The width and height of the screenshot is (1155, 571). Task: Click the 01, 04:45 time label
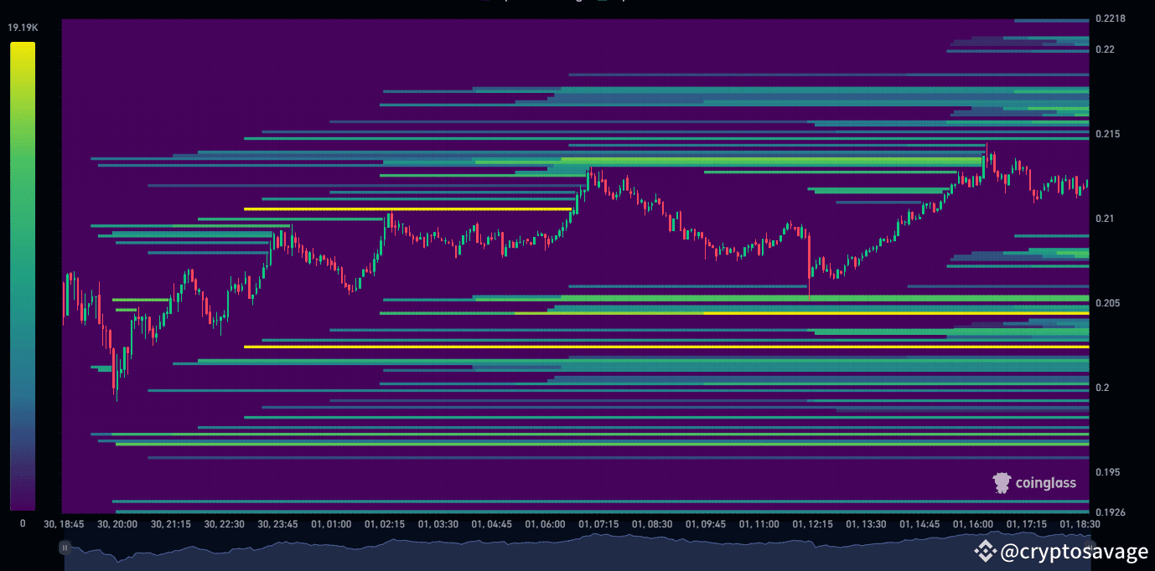click(x=492, y=524)
